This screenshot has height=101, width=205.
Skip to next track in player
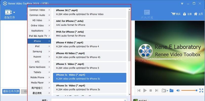pos(157,90)
